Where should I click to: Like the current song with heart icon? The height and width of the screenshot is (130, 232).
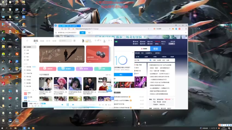point(29,106)
